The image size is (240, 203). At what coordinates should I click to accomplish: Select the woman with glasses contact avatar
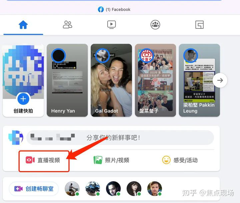(134, 189)
